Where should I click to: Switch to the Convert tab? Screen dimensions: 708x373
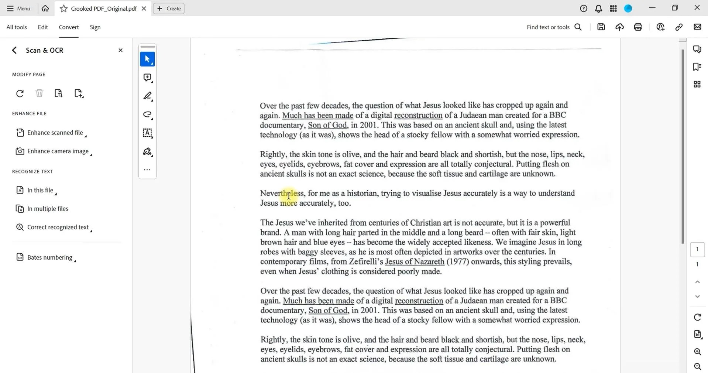(69, 27)
